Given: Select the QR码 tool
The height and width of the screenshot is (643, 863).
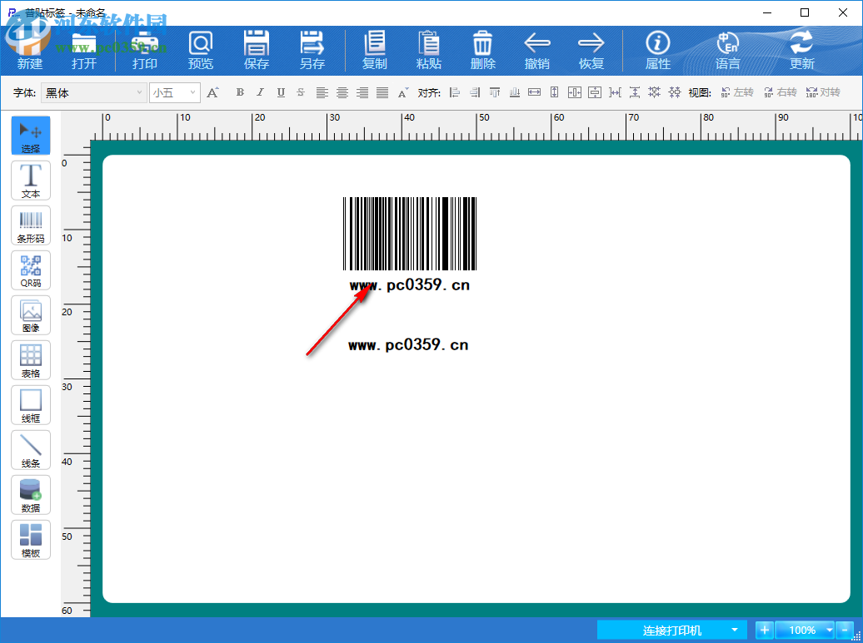Looking at the screenshot, I should click(31, 270).
